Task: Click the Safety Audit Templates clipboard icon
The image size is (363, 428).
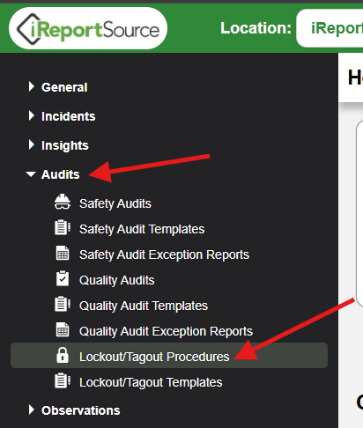Action: pyautogui.click(x=63, y=227)
